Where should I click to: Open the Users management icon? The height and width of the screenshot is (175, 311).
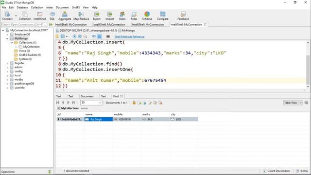[122, 16]
